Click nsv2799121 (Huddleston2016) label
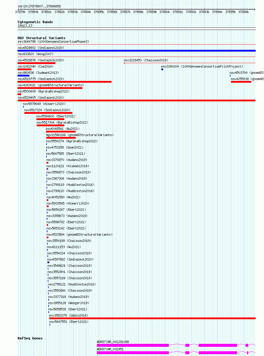 tap(72, 285)
